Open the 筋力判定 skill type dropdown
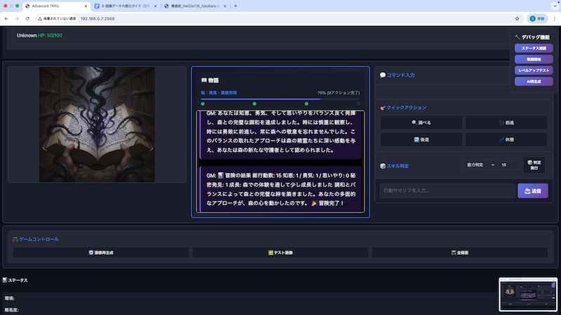Screen dimensions: 561x315 point(480,164)
